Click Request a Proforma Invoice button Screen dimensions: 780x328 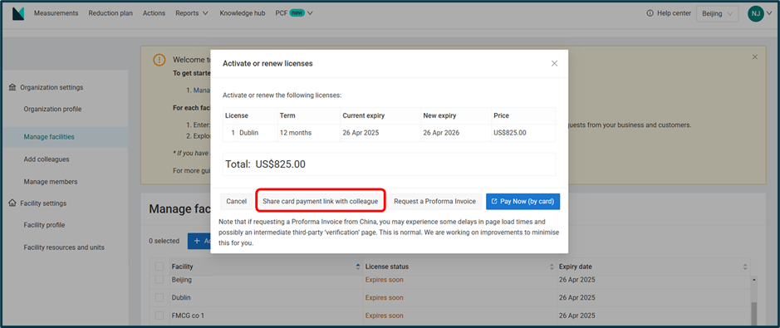click(434, 202)
